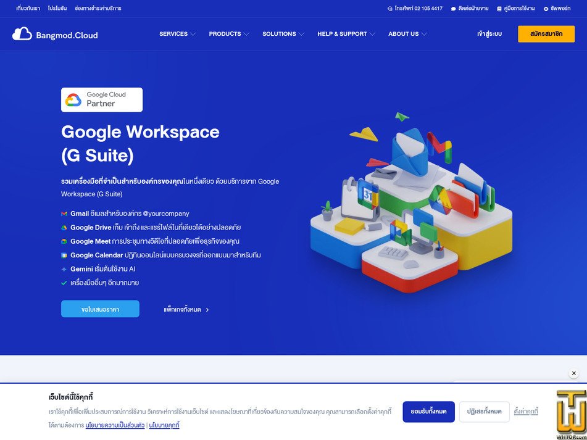Expand the PRODUCTS dropdown chevron
Viewport: 587px width, 440px height.
(x=246, y=34)
